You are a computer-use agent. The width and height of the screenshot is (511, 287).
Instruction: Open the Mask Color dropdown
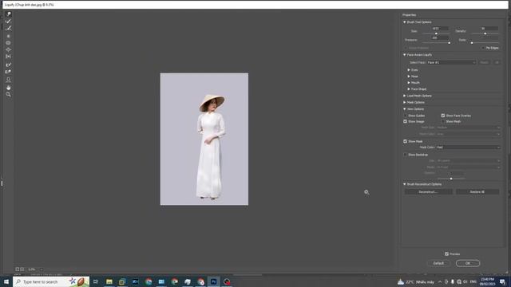coord(469,147)
